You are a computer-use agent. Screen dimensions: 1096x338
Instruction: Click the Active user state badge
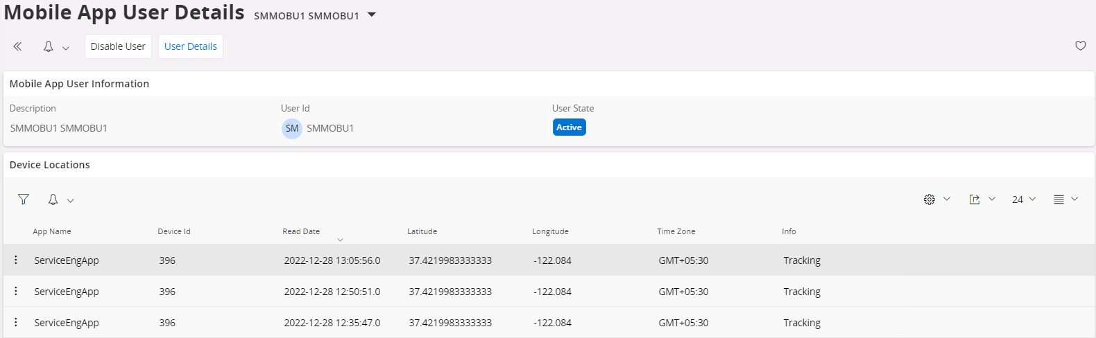[569, 127]
